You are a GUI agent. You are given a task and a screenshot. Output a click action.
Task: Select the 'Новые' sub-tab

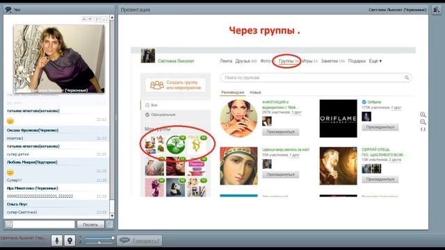[255, 92]
